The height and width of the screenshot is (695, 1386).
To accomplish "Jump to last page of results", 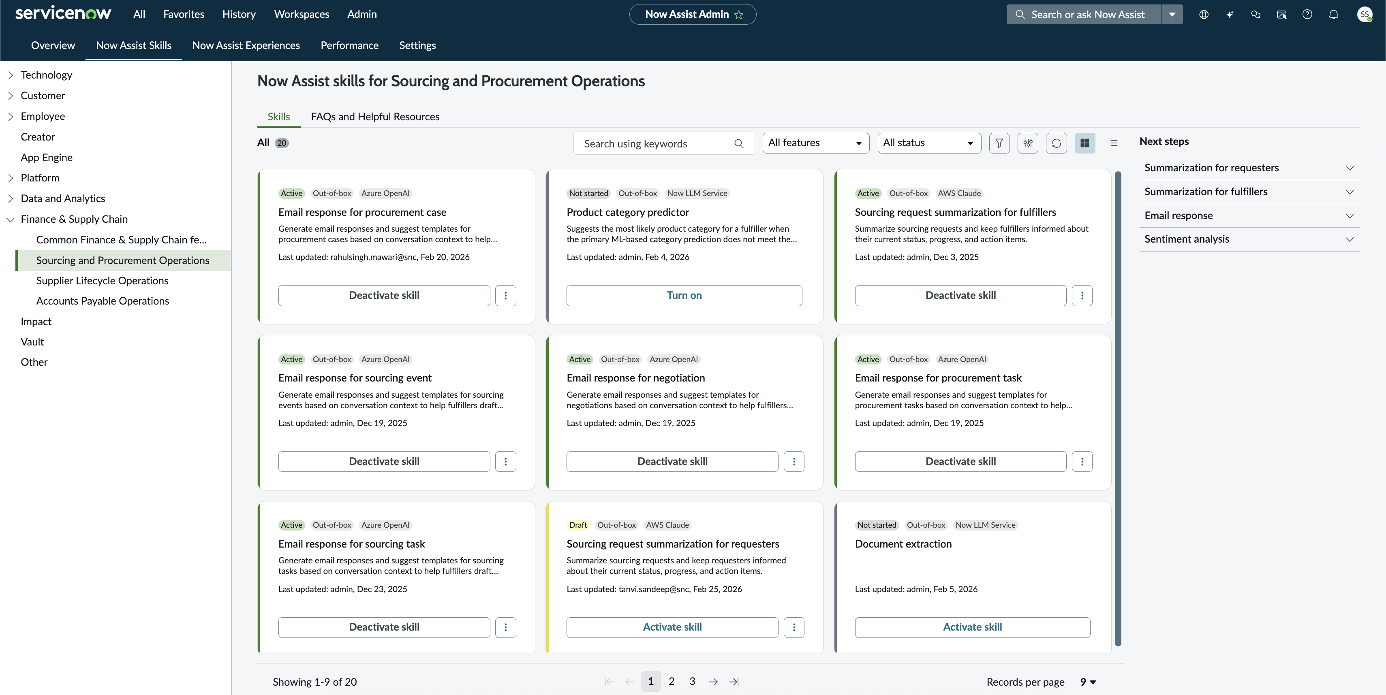I will coord(734,682).
